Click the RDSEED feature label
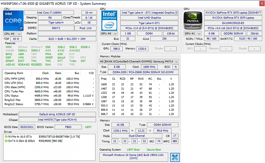The image size is (265, 163). click(x=36, y=65)
